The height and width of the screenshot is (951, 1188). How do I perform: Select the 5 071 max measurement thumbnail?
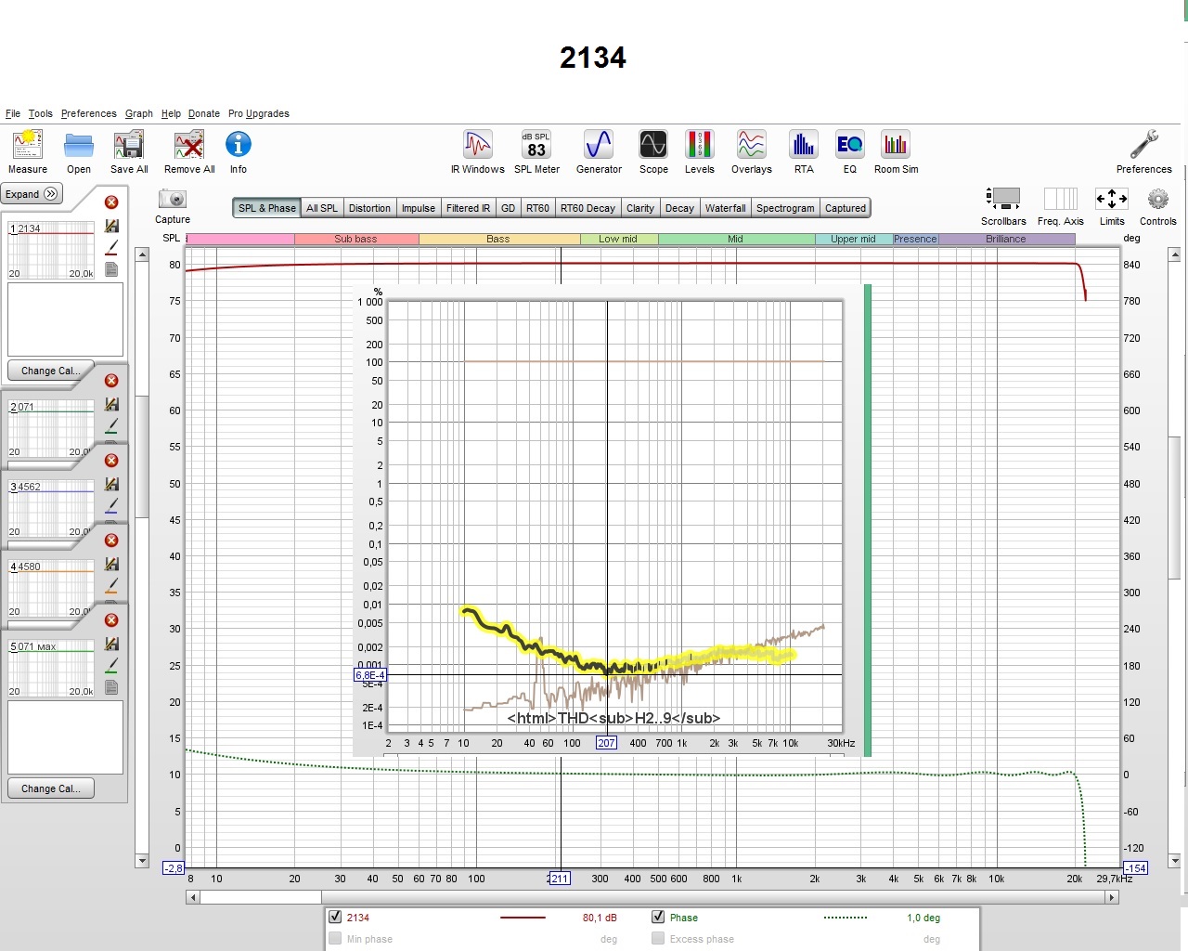tap(51, 668)
